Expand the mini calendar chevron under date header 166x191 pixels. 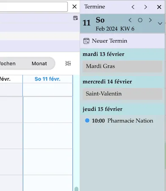[x=160, y=23]
